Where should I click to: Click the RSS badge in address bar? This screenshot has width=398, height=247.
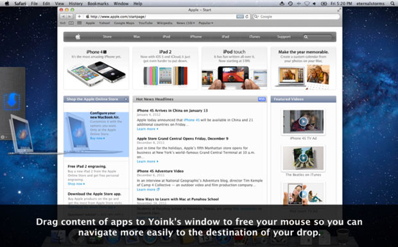tap(240, 17)
